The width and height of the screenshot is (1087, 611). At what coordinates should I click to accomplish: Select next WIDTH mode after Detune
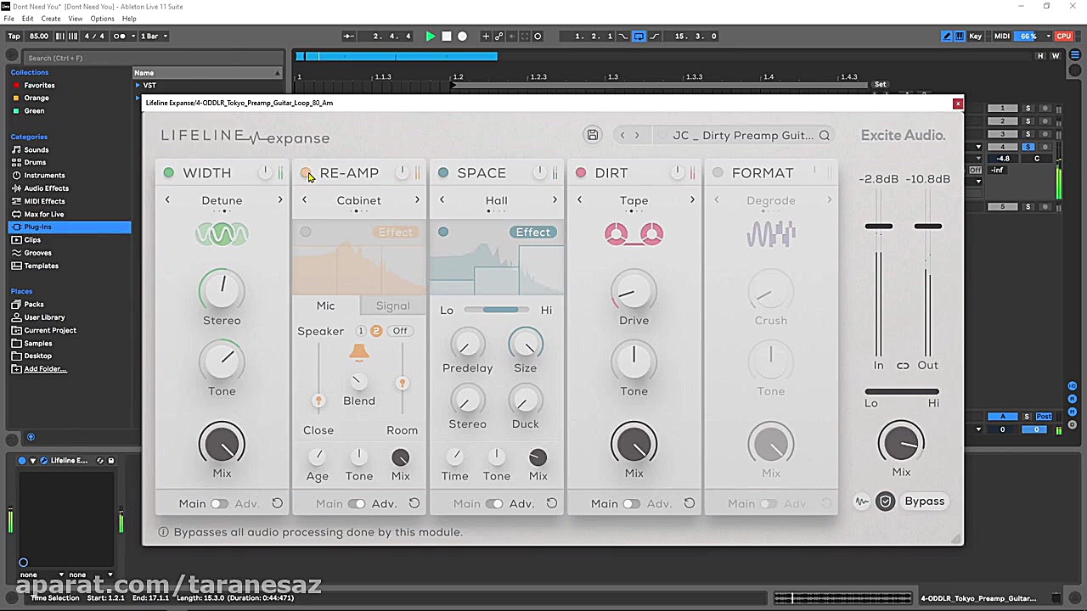[280, 200]
